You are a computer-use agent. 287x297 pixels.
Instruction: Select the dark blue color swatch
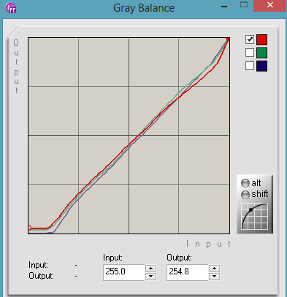pos(261,66)
